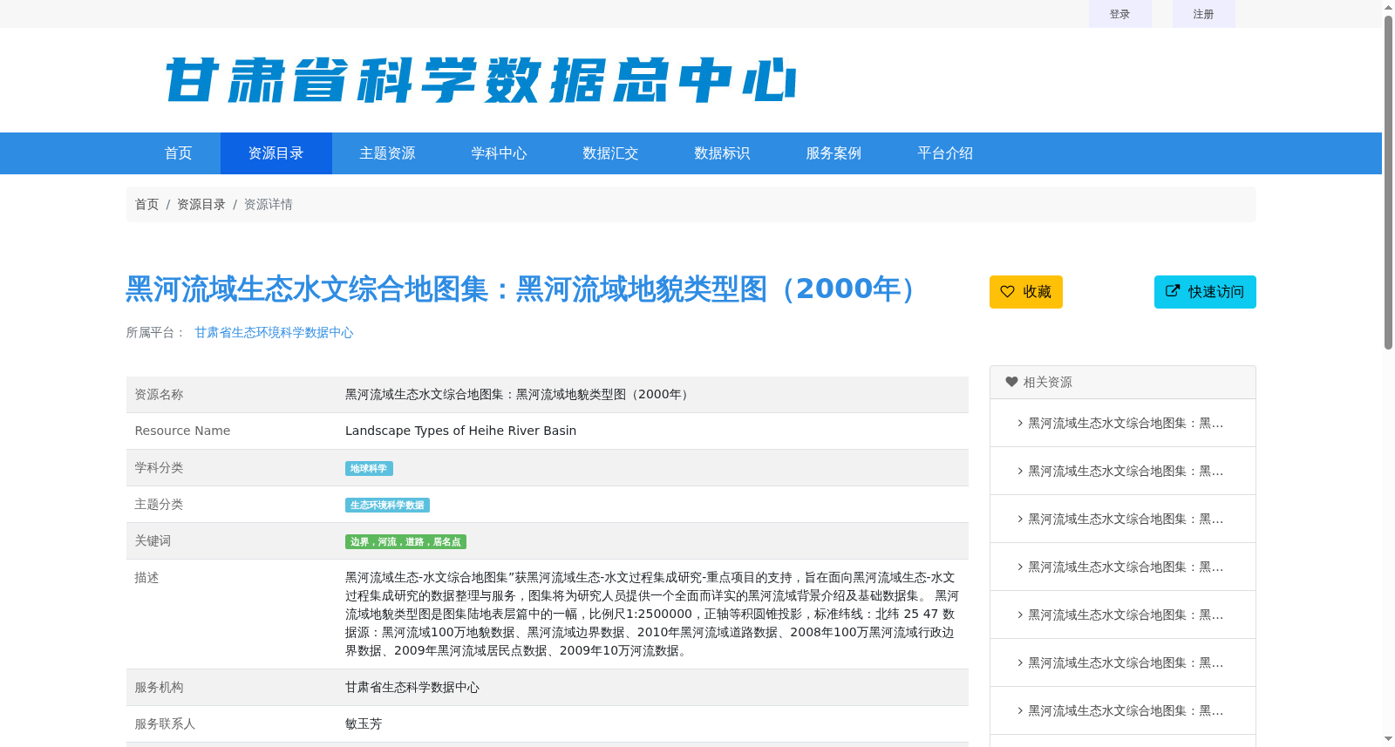Viewport: 1395px width, 747px height.
Task: Click the heart icon beside 相关资源
Action: (1011, 382)
